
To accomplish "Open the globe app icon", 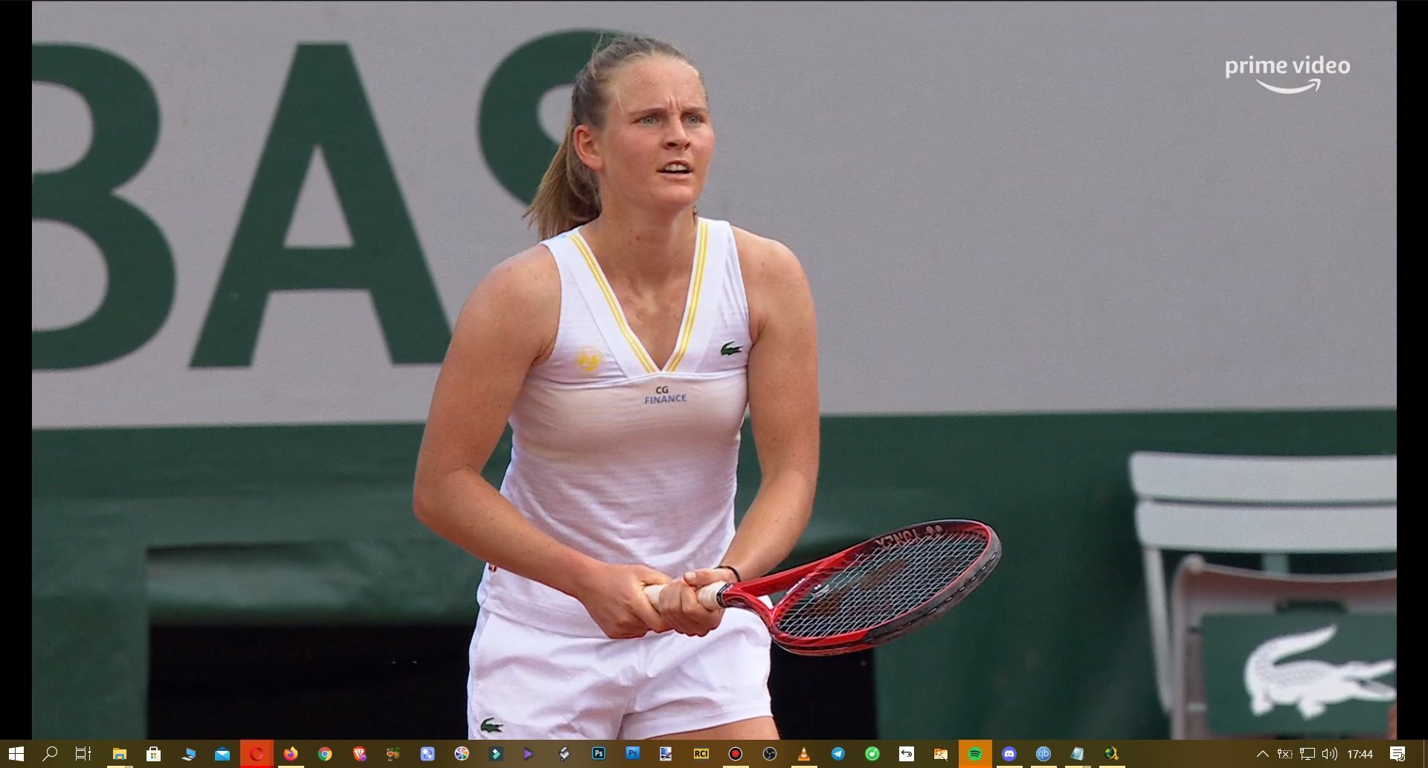I will pyautogui.click(x=1111, y=754).
